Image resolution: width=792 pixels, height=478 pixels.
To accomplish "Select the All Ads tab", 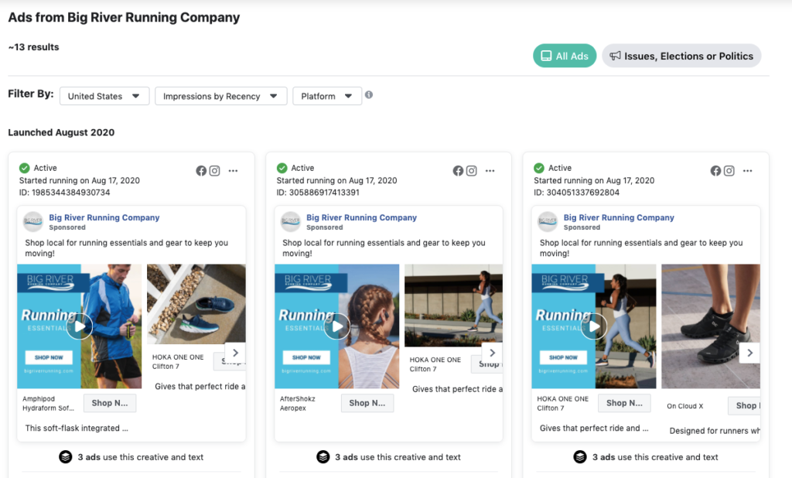I will click(564, 56).
